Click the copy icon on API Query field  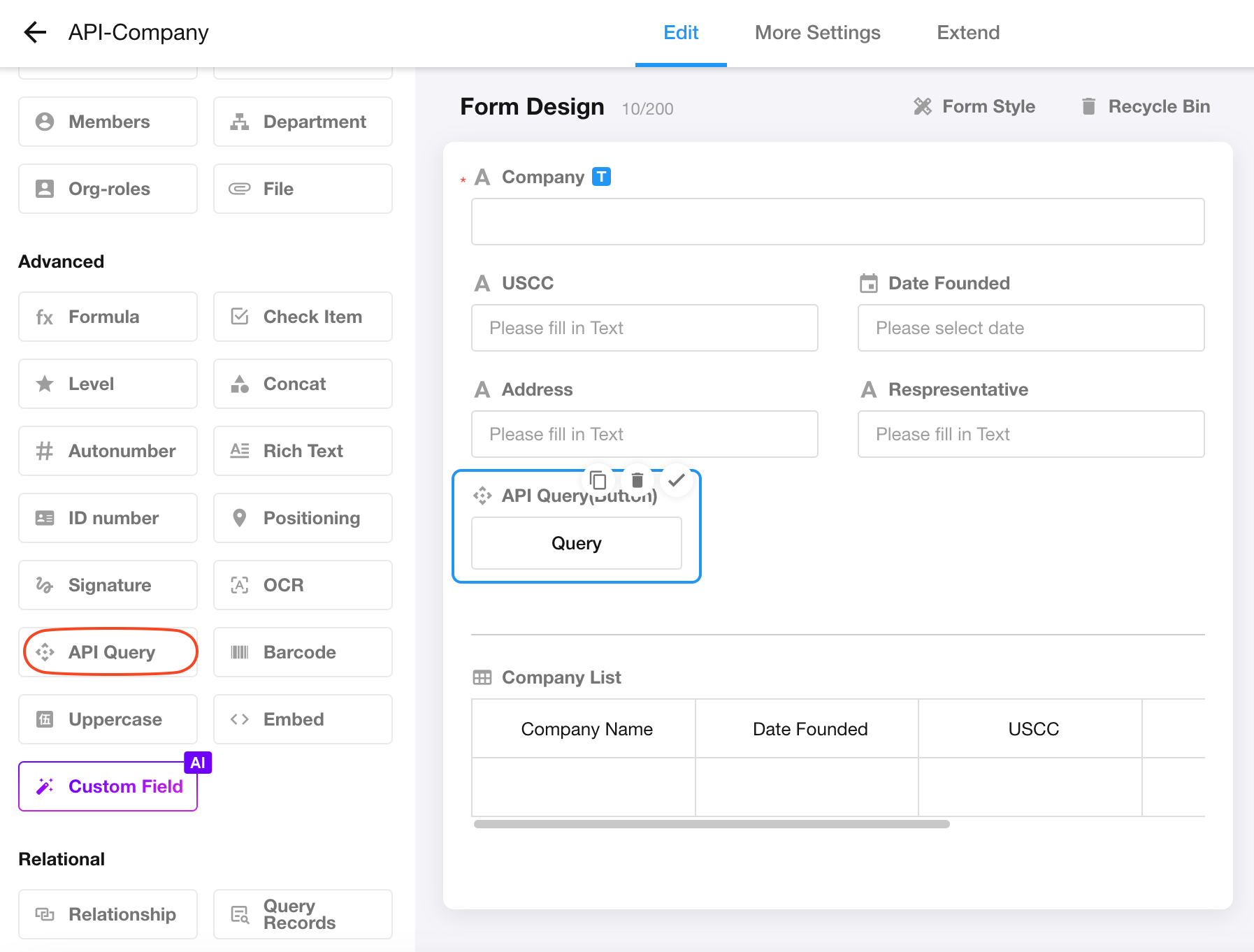pyautogui.click(x=598, y=480)
